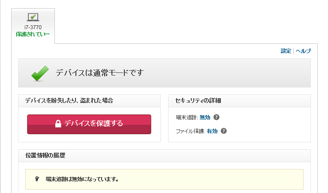Click the 端末追跡は無効になっています notice text
The image size is (328, 193).
tap(82, 179)
